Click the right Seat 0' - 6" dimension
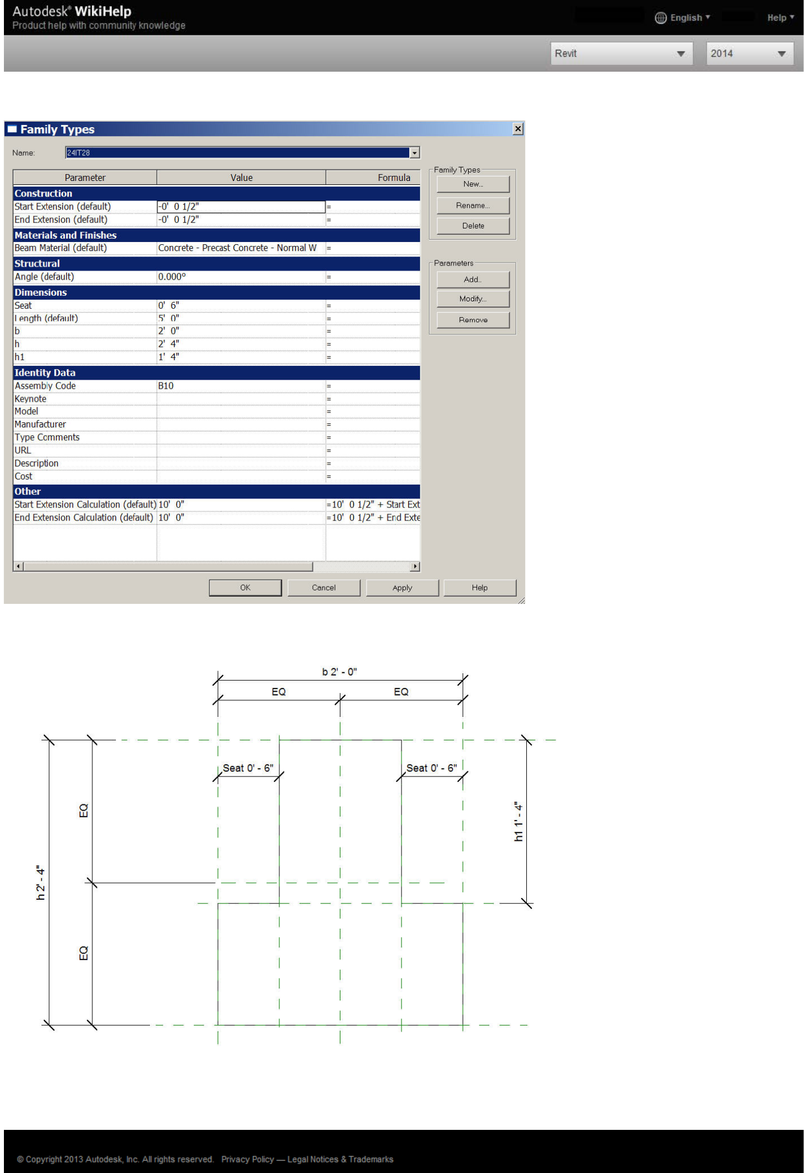Screen dimensions: 804x1173 [432, 768]
